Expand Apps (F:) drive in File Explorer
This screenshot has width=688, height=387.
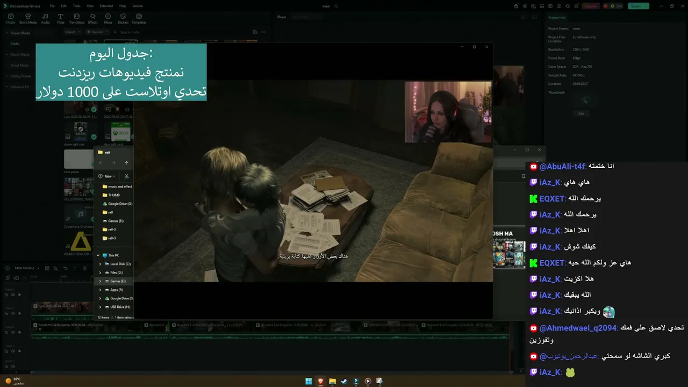[100, 290]
